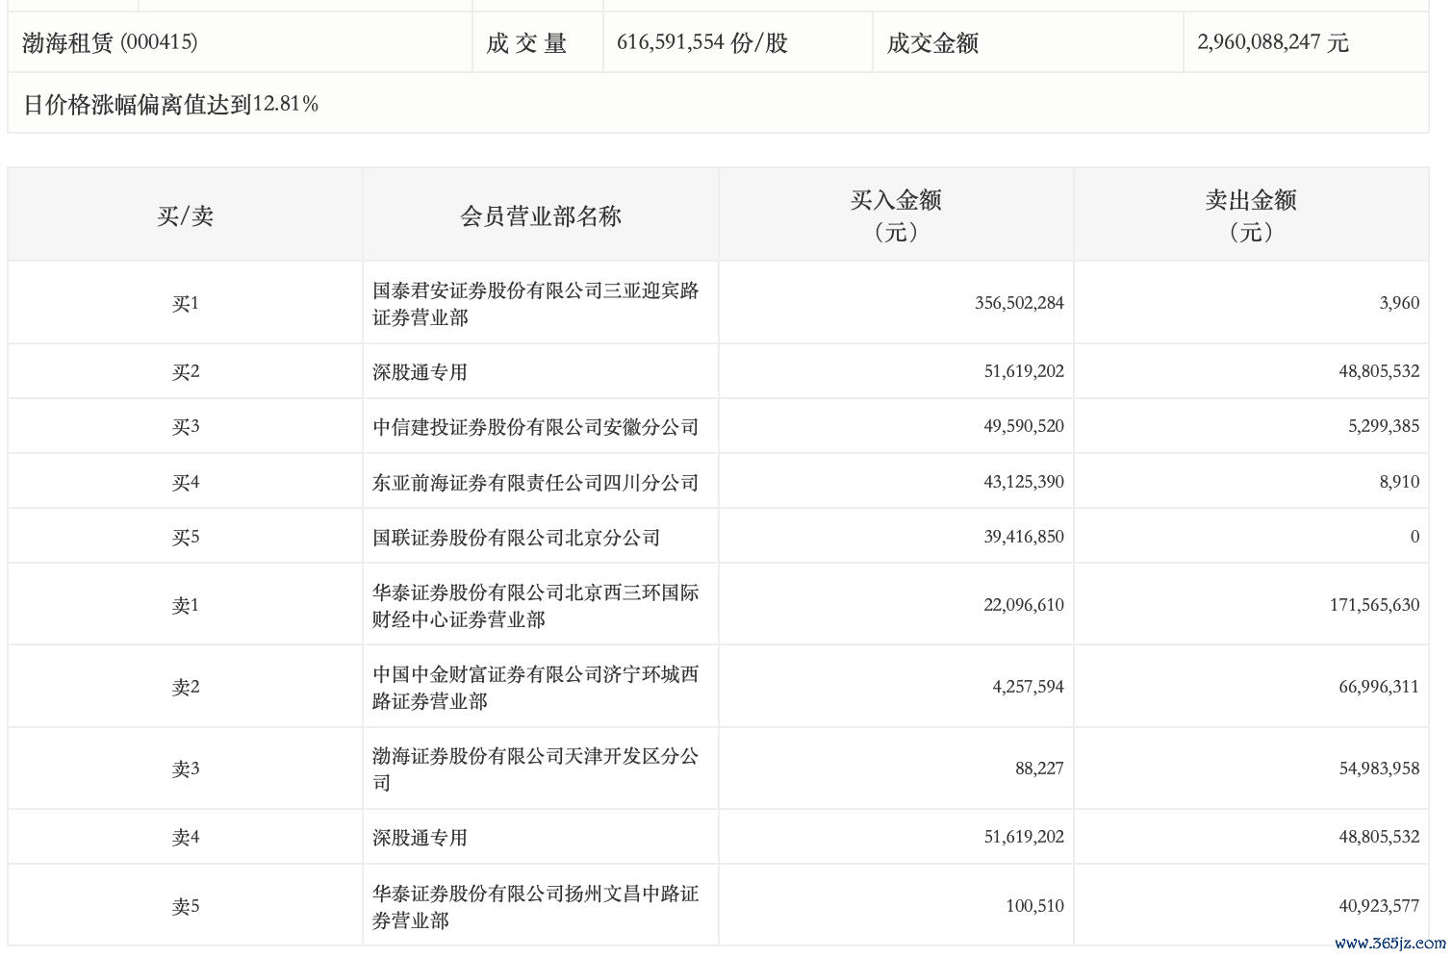The image size is (1453, 958).
Task: Select the sell amount 54,983,958
Action: (x=1379, y=769)
